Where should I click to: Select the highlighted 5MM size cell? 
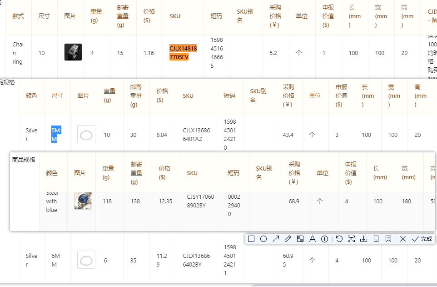pyautogui.click(x=55, y=135)
